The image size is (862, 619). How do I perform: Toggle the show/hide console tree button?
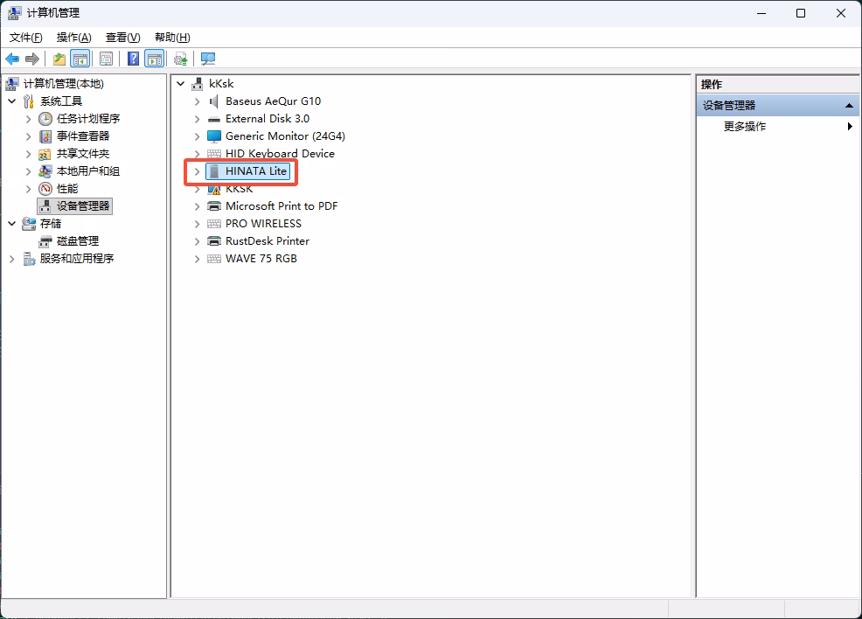[x=80, y=59]
